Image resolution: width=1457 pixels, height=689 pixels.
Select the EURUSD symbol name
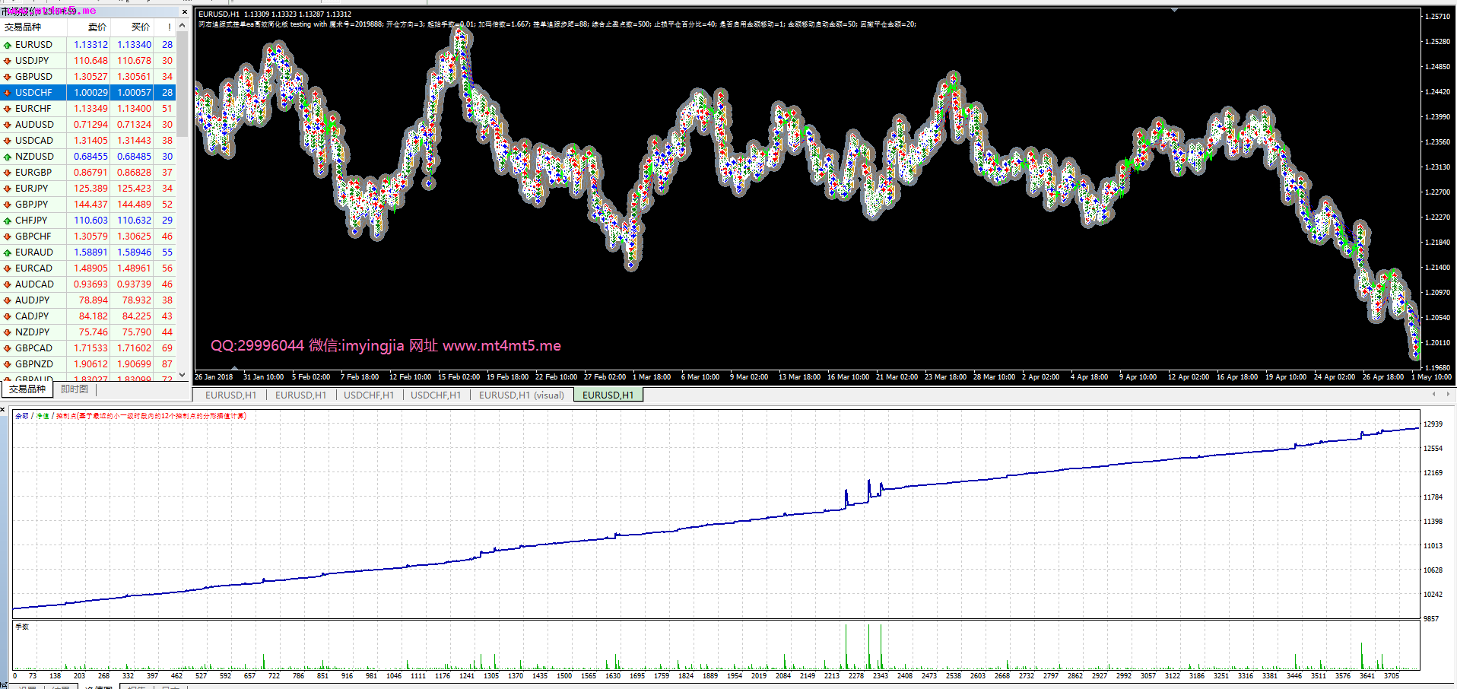coord(33,45)
